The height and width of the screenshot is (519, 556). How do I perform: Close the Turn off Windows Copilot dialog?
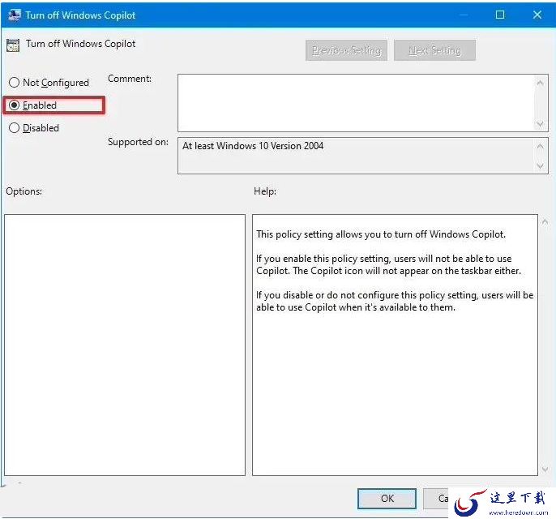(x=537, y=15)
